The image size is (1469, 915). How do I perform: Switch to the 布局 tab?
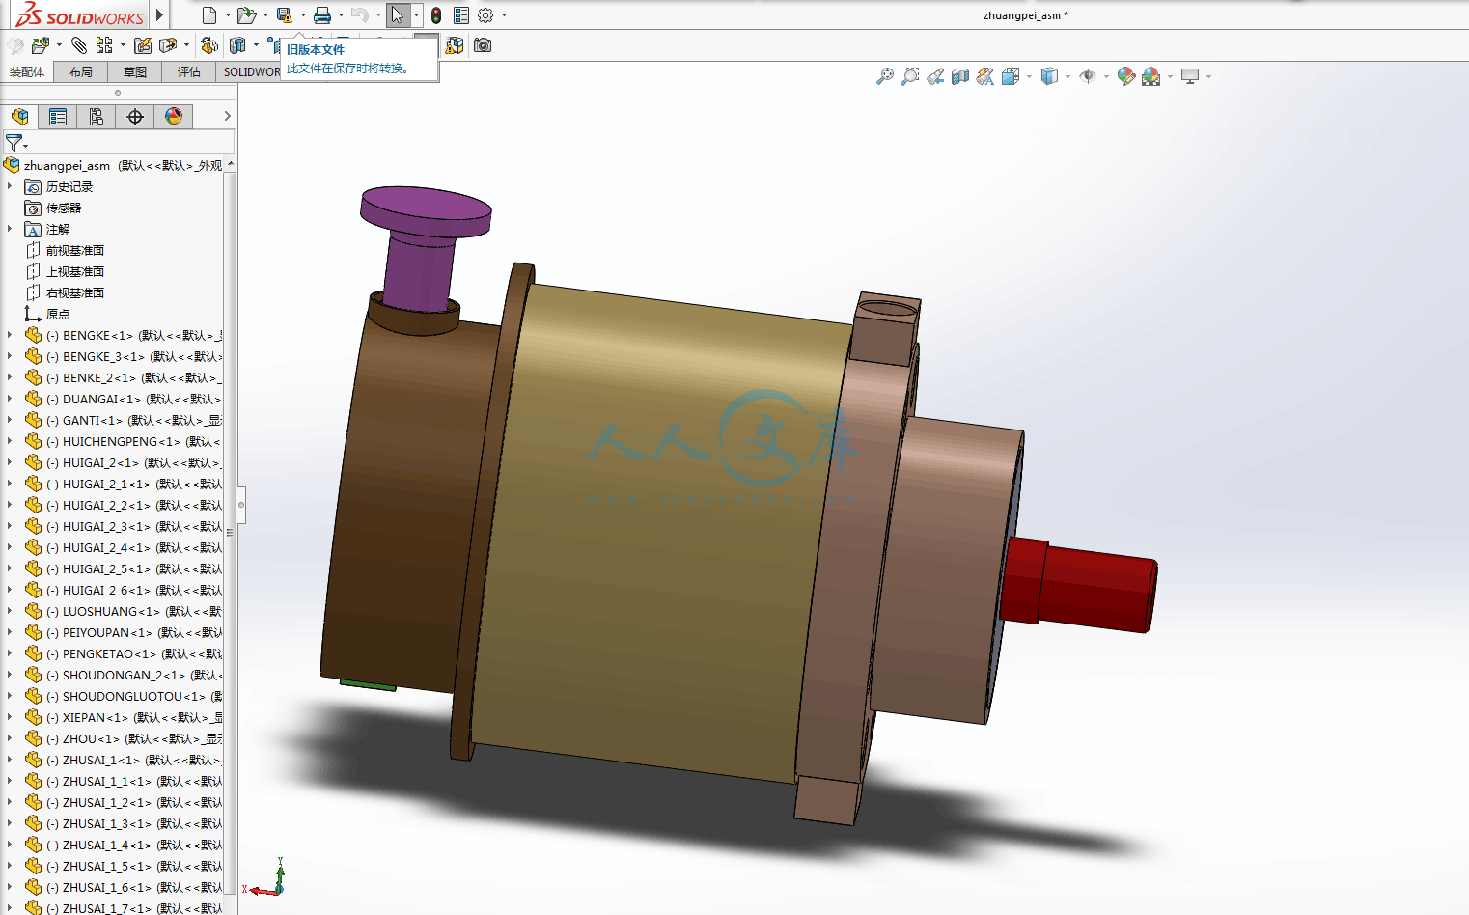point(81,72)
